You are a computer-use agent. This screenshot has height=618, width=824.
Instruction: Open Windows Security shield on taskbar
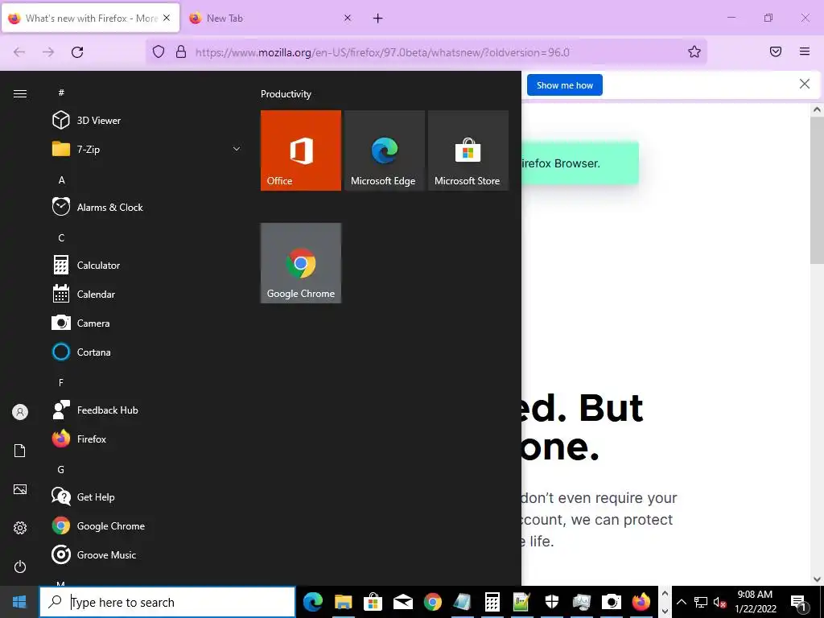[x=552, y=602]
